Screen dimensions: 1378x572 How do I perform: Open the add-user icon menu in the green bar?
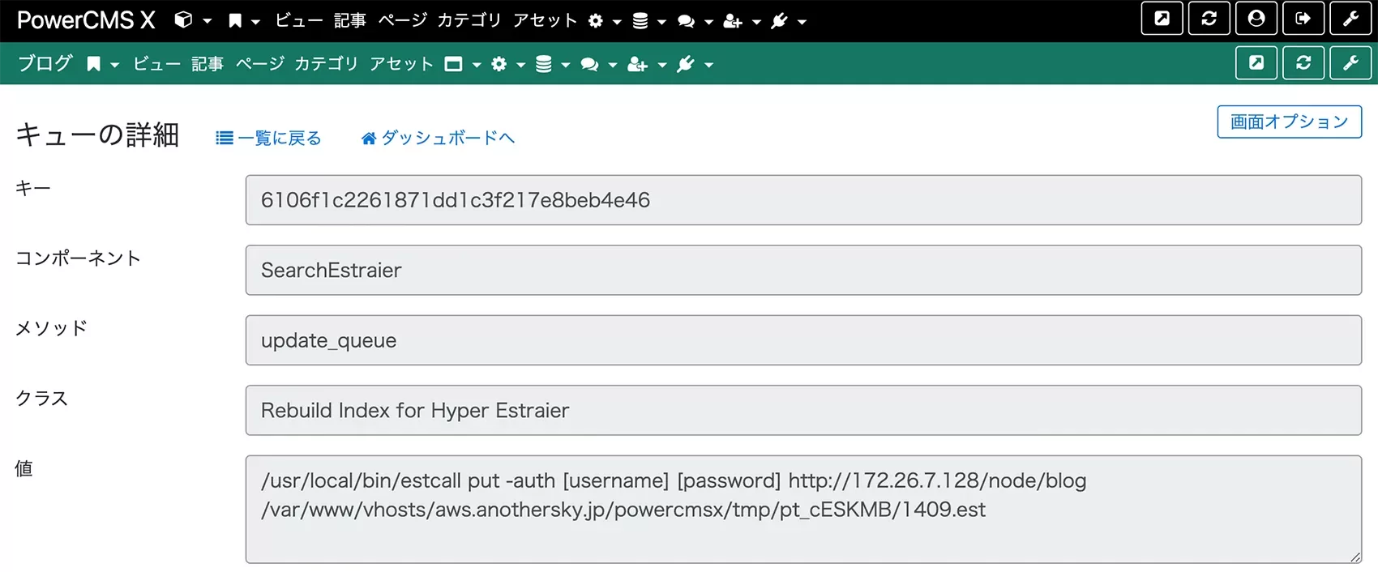click(638, 64)
